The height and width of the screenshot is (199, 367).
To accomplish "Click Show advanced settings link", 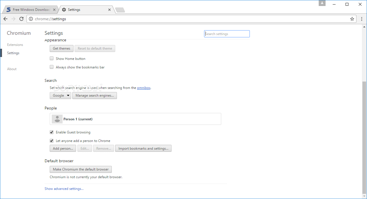I will [64, 189].
